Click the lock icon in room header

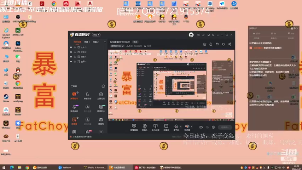pyautogui.click(x=211, y=44)
